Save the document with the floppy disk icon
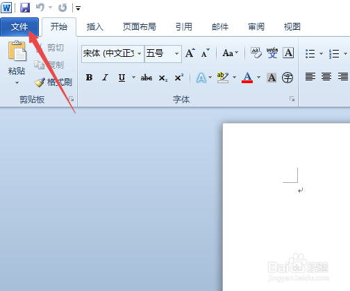The image size is (350, 291). point(25,8)
